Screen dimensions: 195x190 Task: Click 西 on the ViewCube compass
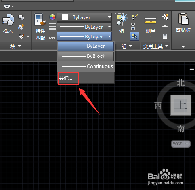coord(158,106)
